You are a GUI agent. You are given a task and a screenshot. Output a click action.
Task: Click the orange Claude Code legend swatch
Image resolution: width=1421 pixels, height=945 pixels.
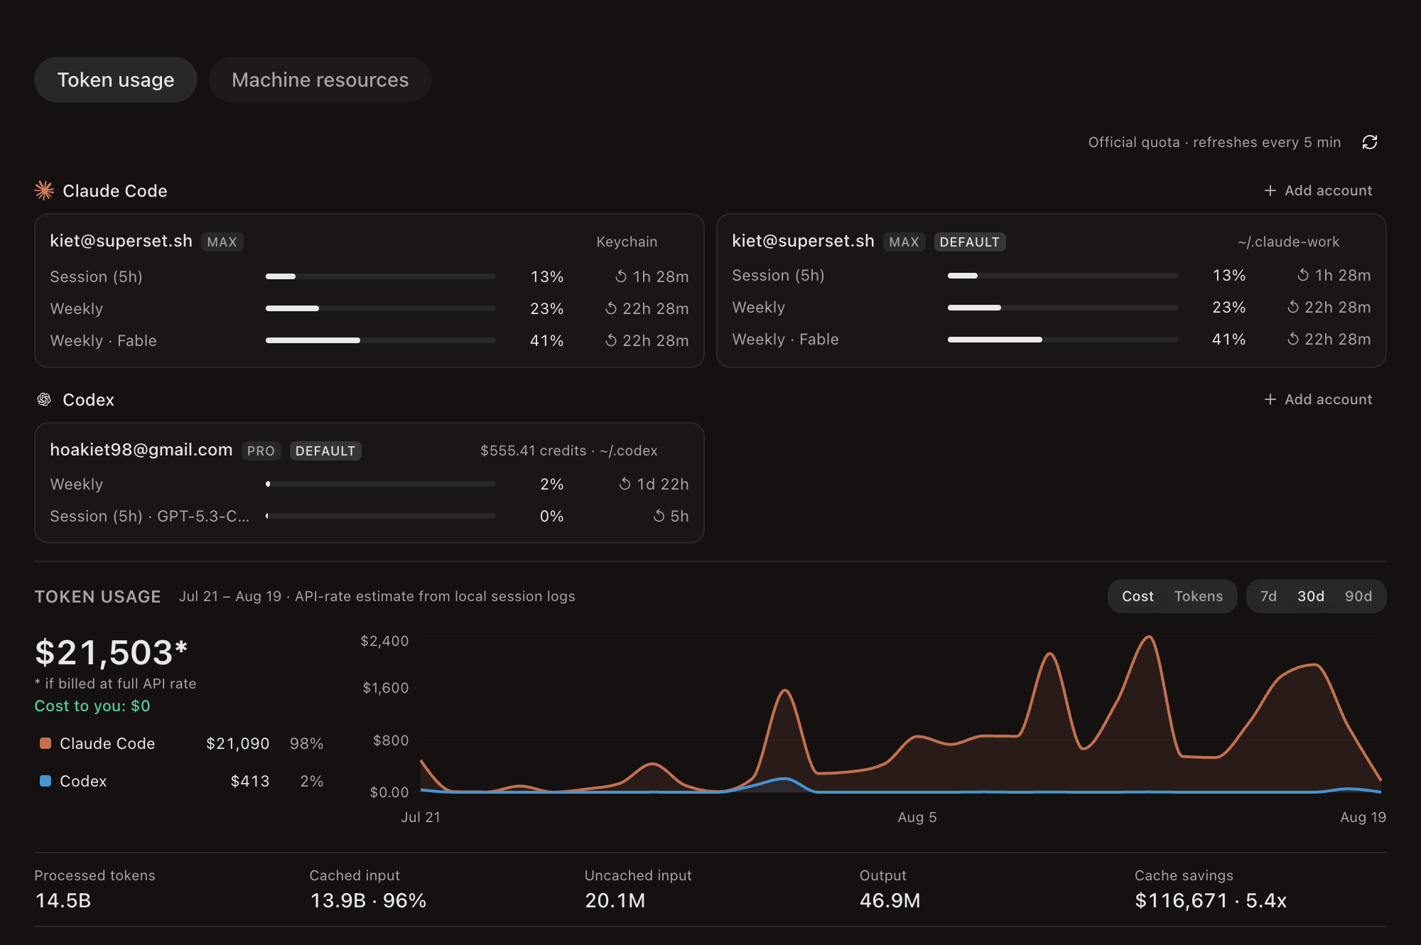click(45, 743)
